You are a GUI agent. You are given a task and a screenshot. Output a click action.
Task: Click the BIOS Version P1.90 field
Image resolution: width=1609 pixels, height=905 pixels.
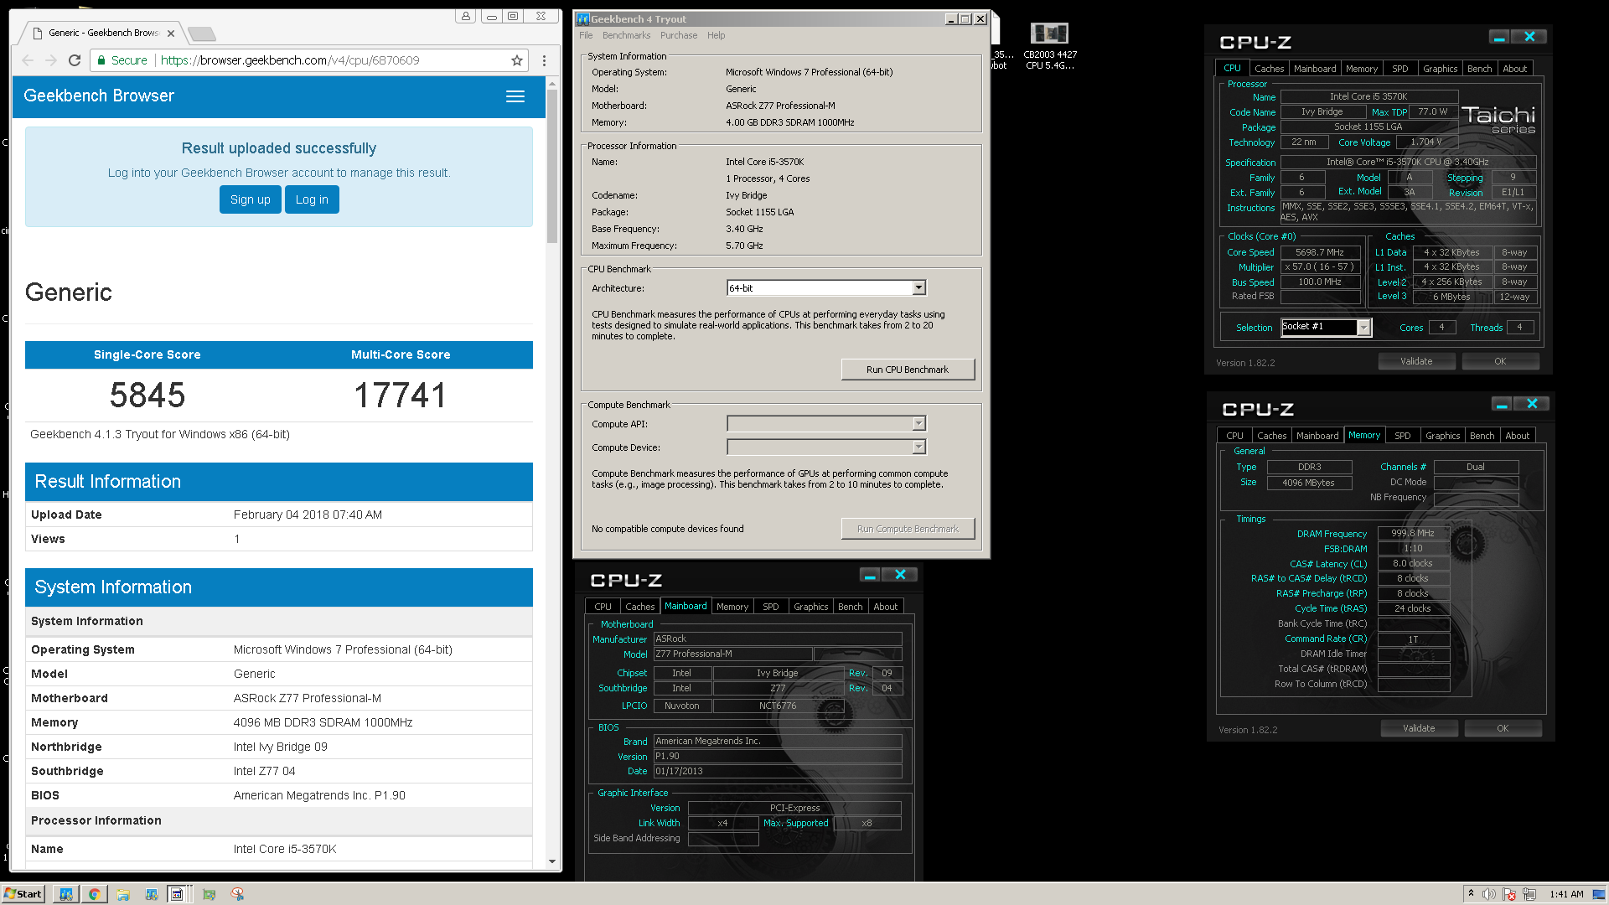click(x=777, y=756)
